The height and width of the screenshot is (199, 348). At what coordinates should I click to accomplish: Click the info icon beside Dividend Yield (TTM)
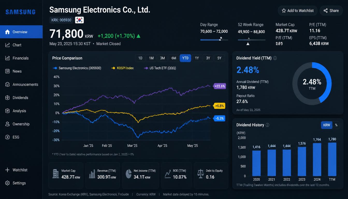coord(275,58)
